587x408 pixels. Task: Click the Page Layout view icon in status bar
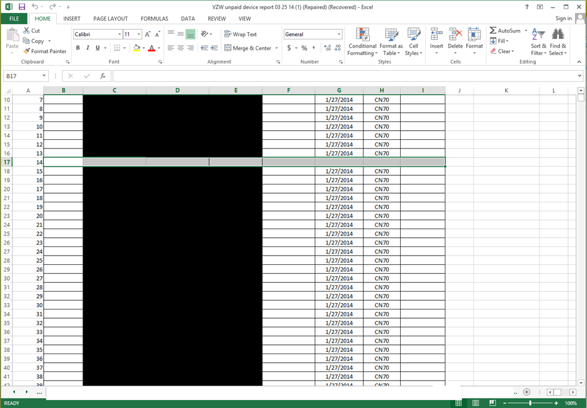click(x=475, y=403)
